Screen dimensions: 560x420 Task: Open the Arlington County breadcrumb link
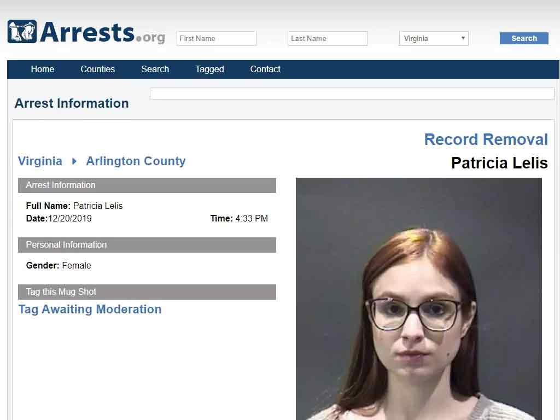tap(136, 161)
